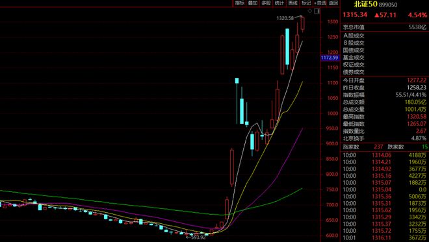This screenshot has width=429, height=242.
Task: Select the 叠加 overlay toolbar button
Action: click(253, 3)
